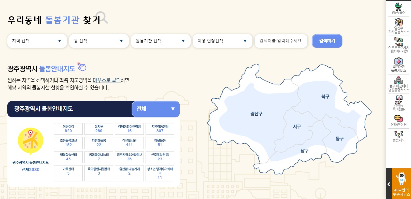The image size is (411, 199).
Task: Open the 전체 region dropdown
Action: (155, 109)
